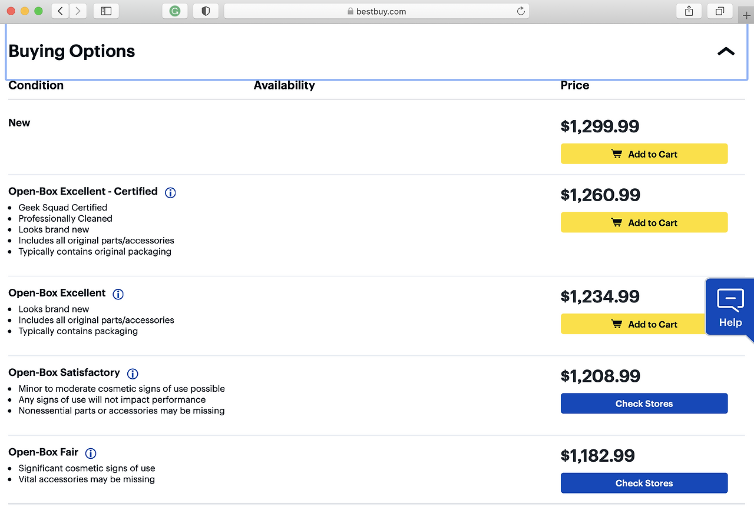754x507 pixels.
Task: Show the tab overview icon
Action: pyautogui.click(x=720, y=11)
